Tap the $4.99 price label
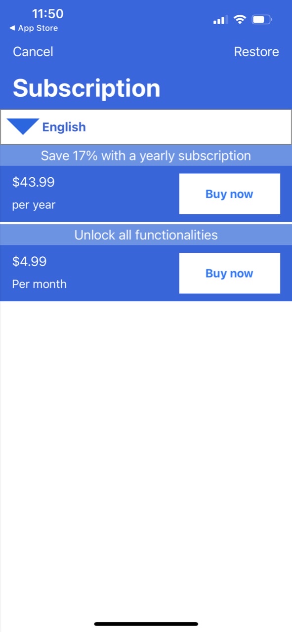The width and height of the screenshot is (292, 632). pos(29,261)
